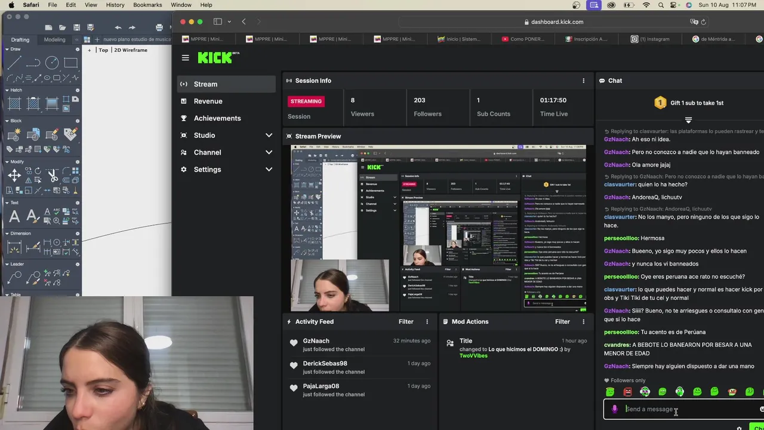
Task: Collapse the Draw panel triangle
Action: (7, 49)
